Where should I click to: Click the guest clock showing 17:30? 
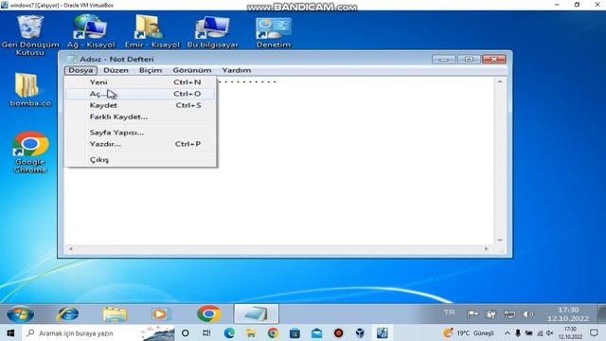click(x=568, y=314)
